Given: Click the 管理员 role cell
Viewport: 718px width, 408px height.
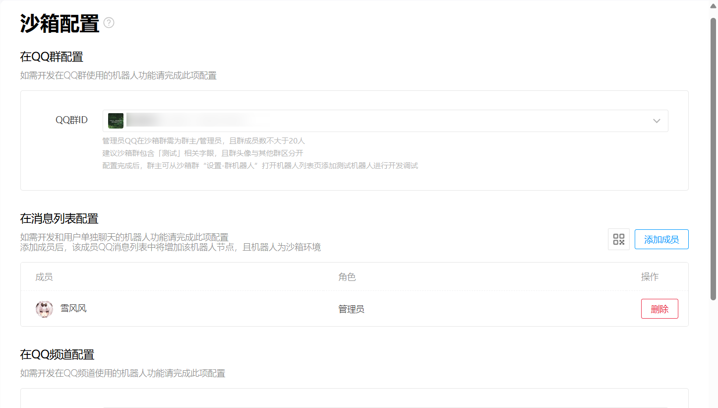Looking at the screenshot, I should 351,309.
